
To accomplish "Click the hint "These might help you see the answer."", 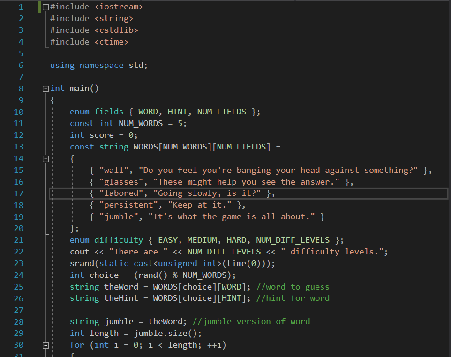I will tap(247, 182).
